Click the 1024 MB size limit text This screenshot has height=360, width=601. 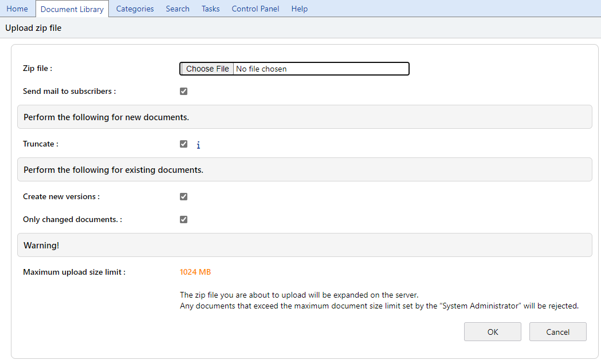tap(195, 272)
